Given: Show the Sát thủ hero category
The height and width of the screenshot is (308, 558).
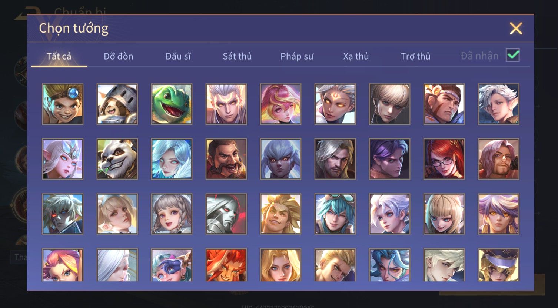Looking at the screenshot, I should (237, 56).
